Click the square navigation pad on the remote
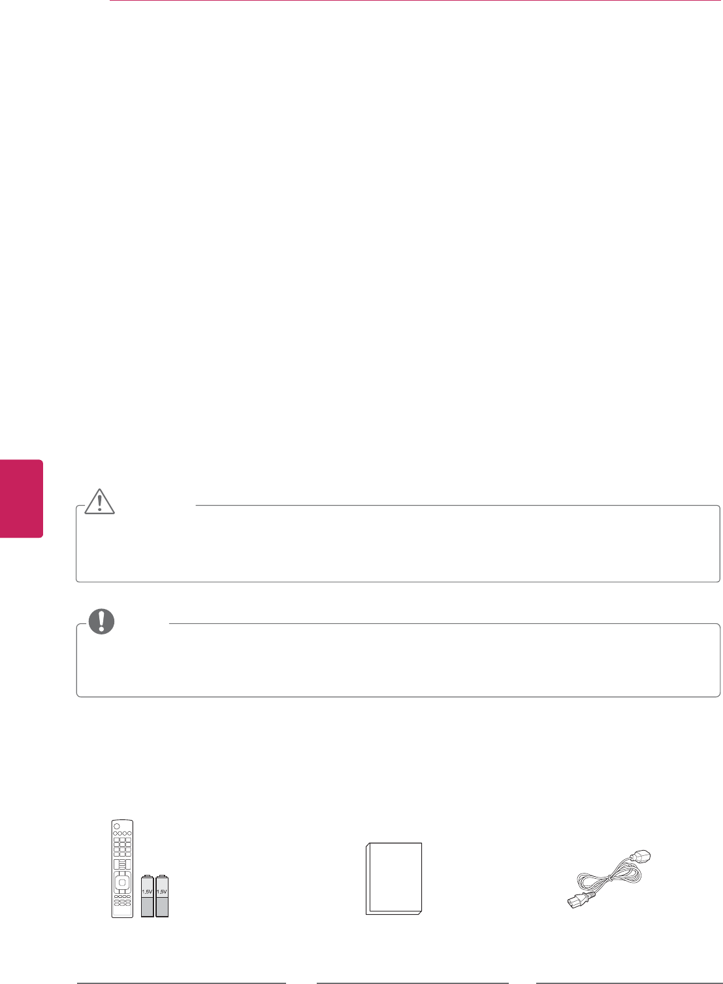The width and height of the screenshot is (723, 984). coord(122,883)
